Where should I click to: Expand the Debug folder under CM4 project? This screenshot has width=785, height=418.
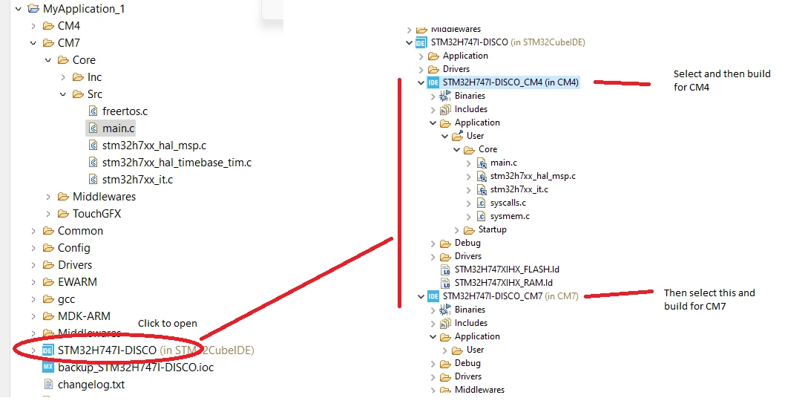click(433, 243)
